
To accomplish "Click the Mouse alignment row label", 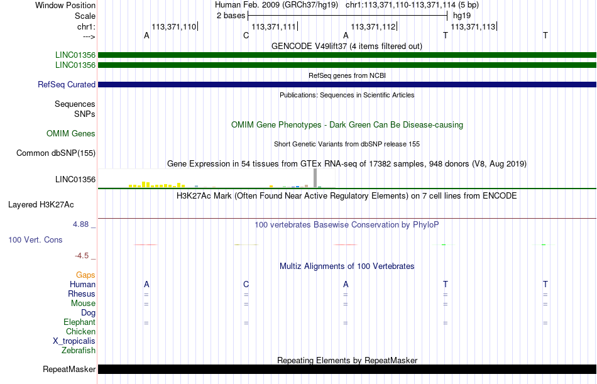I will tap(83, 303).
